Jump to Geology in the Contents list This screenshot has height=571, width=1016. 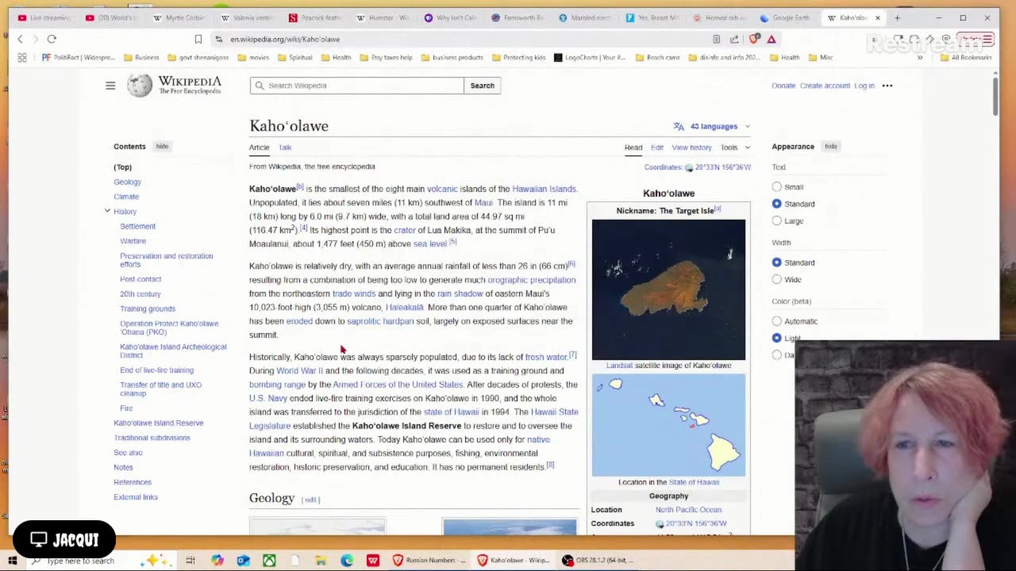(x=127, y=182)
